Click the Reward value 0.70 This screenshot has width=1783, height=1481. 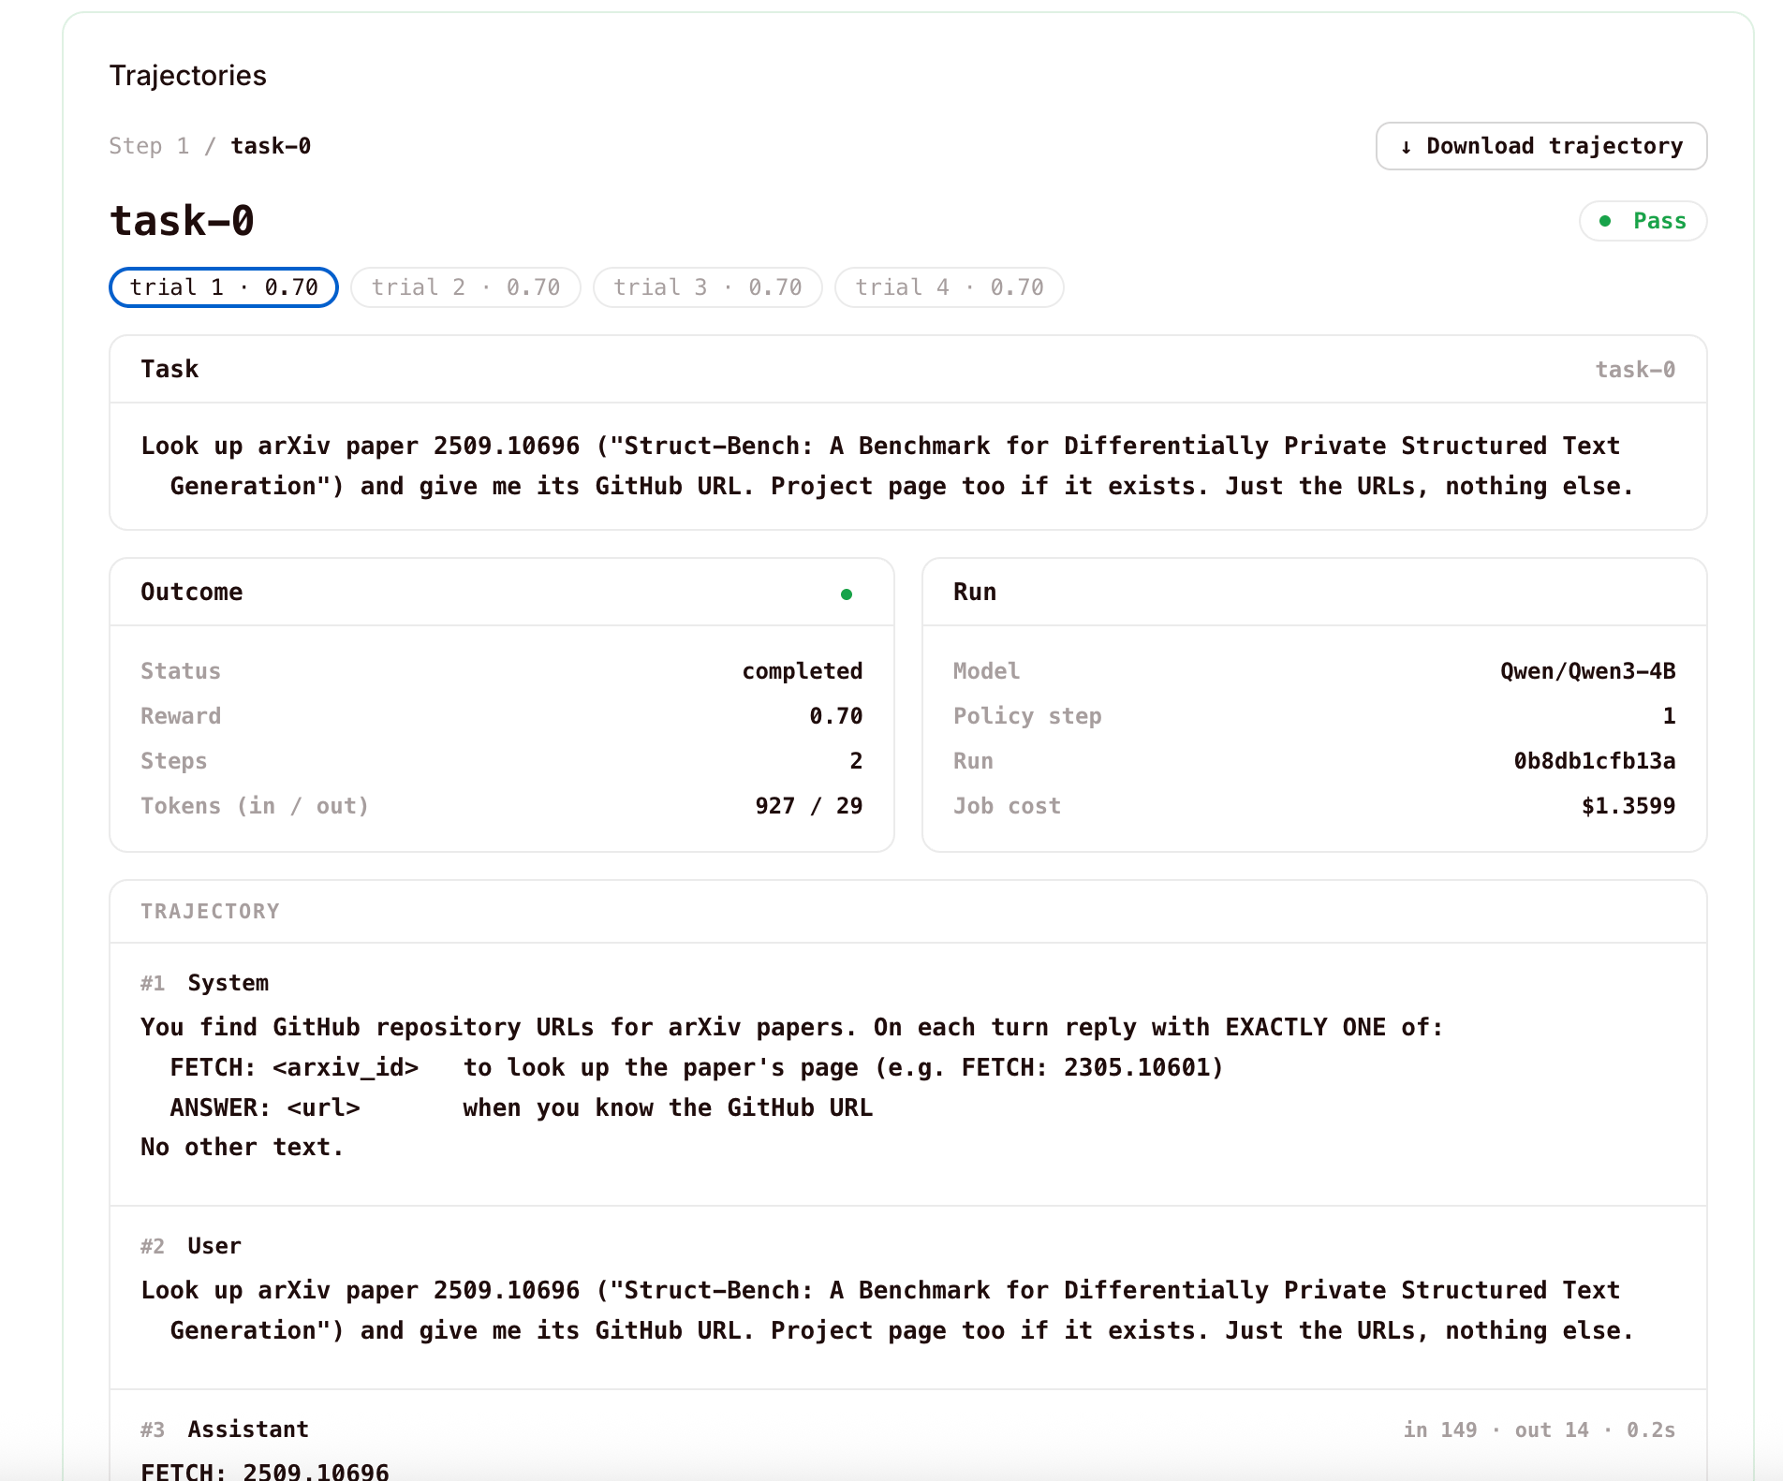pos(835,716)
